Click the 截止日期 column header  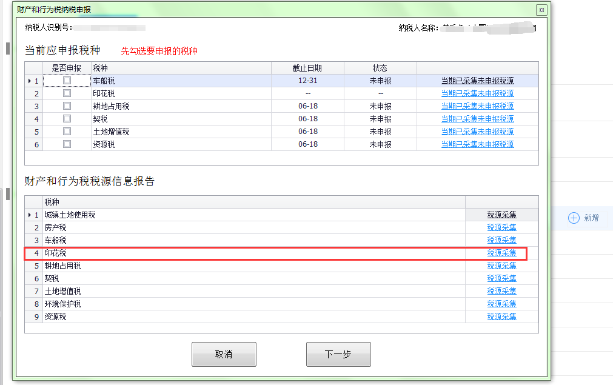click(307, 68)
